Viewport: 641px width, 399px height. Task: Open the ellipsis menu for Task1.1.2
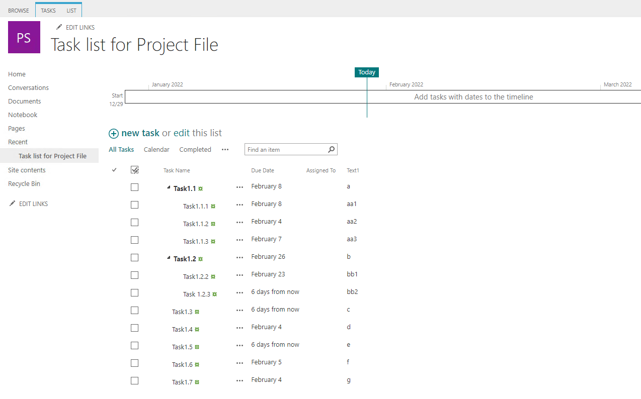239,223
